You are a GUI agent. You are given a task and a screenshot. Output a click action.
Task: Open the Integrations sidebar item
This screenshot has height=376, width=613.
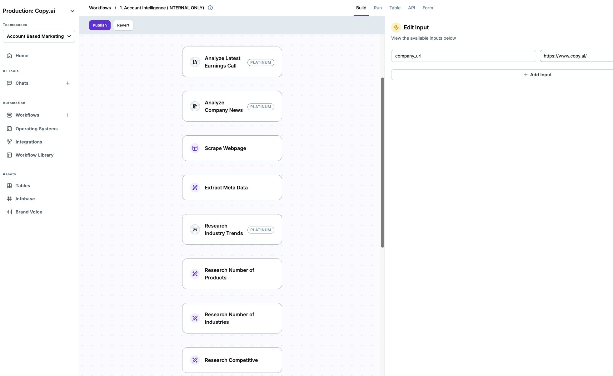click(x=29, y=142)
